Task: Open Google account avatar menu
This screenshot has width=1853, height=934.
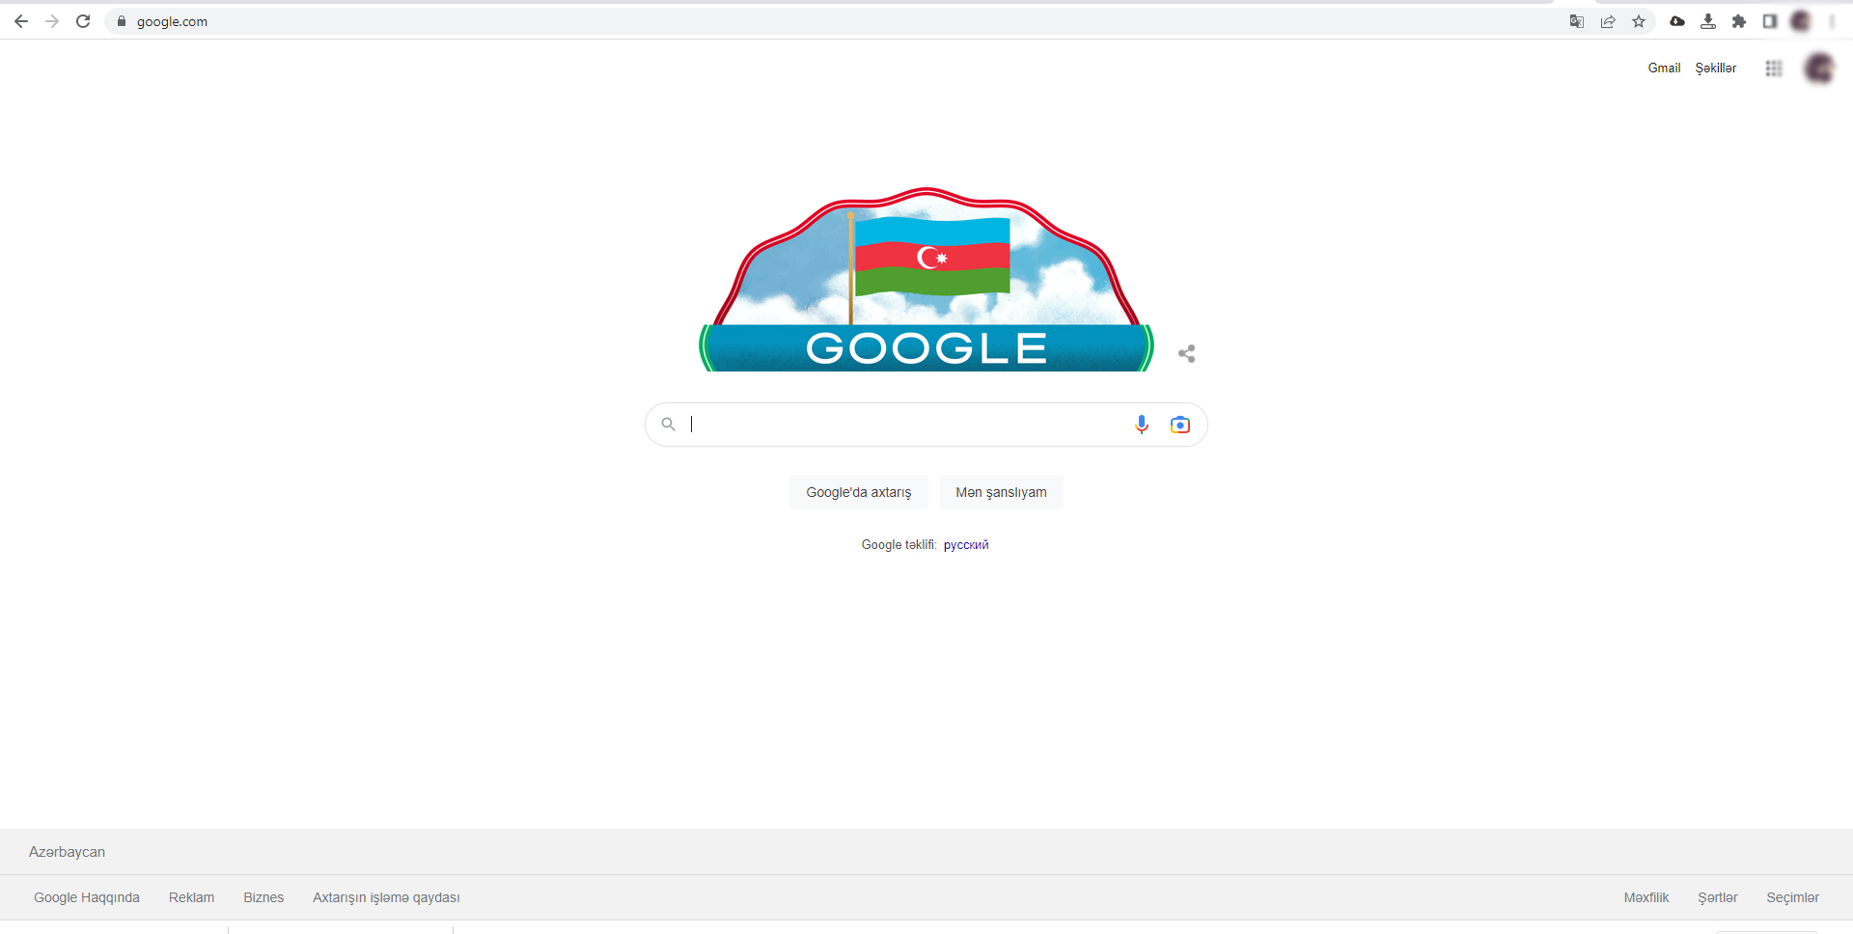Action: [x=1819, y=69]
